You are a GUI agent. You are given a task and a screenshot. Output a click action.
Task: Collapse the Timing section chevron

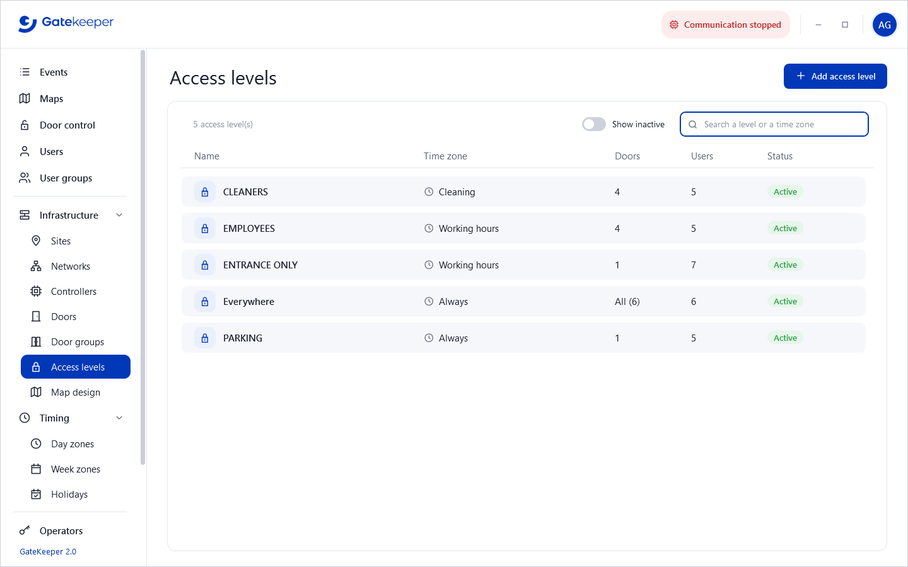coord(119,418)
